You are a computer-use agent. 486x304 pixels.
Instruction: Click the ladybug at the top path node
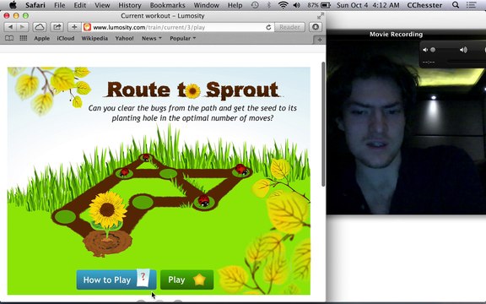tap(146, 157)
